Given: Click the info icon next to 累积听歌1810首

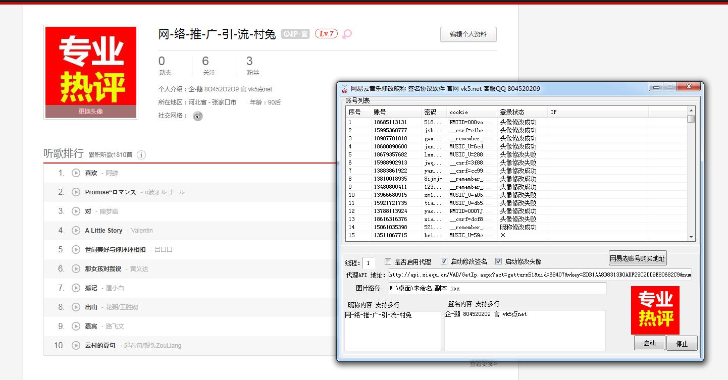Looking at the screenshot, I should pos(141,155).
